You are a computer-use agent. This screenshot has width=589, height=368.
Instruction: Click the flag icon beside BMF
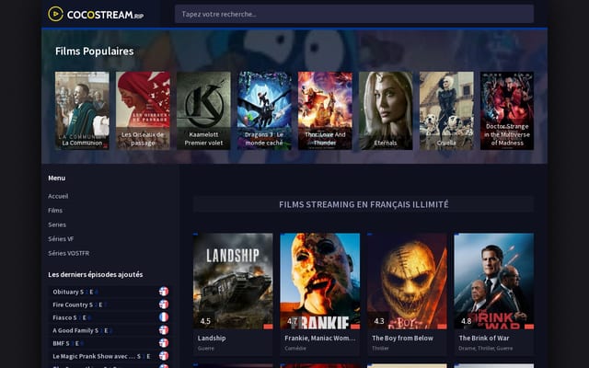[x=164, y=343]
